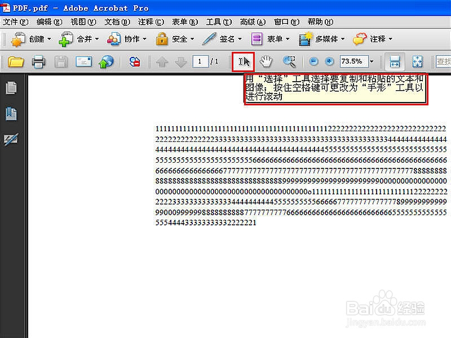Open the 帮助 menu
This screenshot has height=338, width=451.
coord(320,22)
